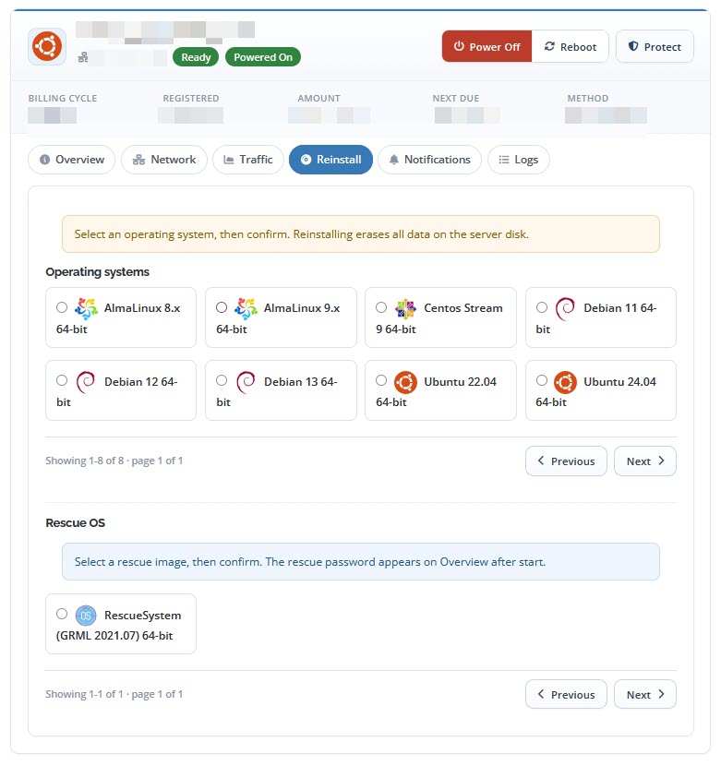Choose the Debian 11 64-bit radio option
This screenshot has height=766, width=721.
542,307
